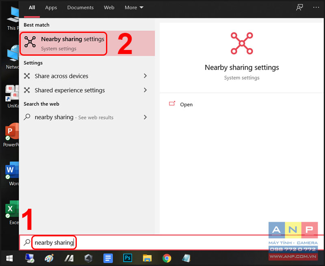Open the blue document lines taskbar app
325x266 pixels.
click(108, 258)
